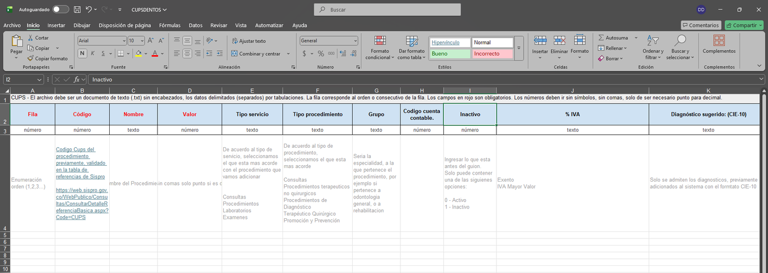Open the Datos tab

(x=195, y=25)
